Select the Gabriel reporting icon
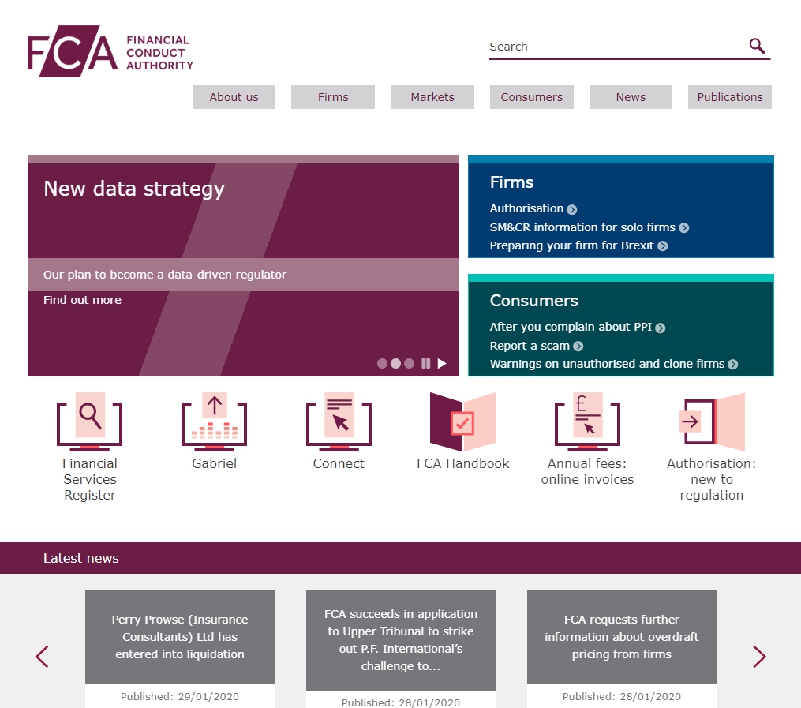 tap(214, 422)
